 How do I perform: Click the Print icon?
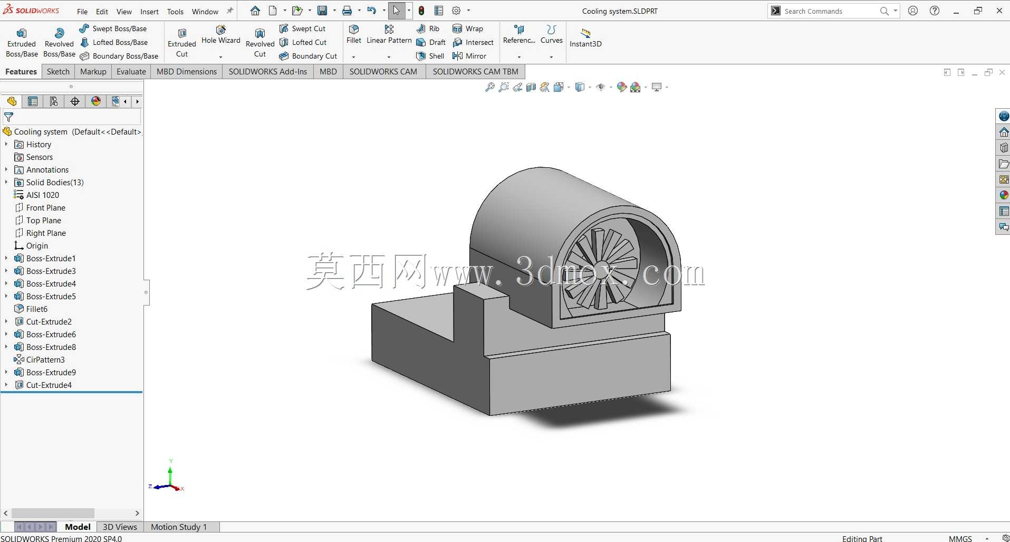pyautogui.click(x=347, y=11)
